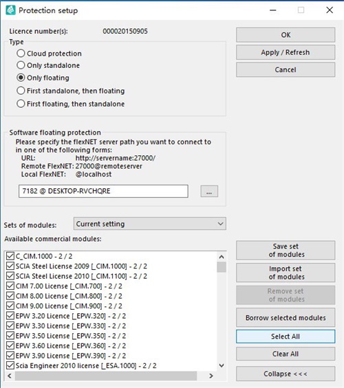The height and width of the screenshot is (388, 344).
Task: Toggle EPW 3.30 License checkbox
Action: 10,326
